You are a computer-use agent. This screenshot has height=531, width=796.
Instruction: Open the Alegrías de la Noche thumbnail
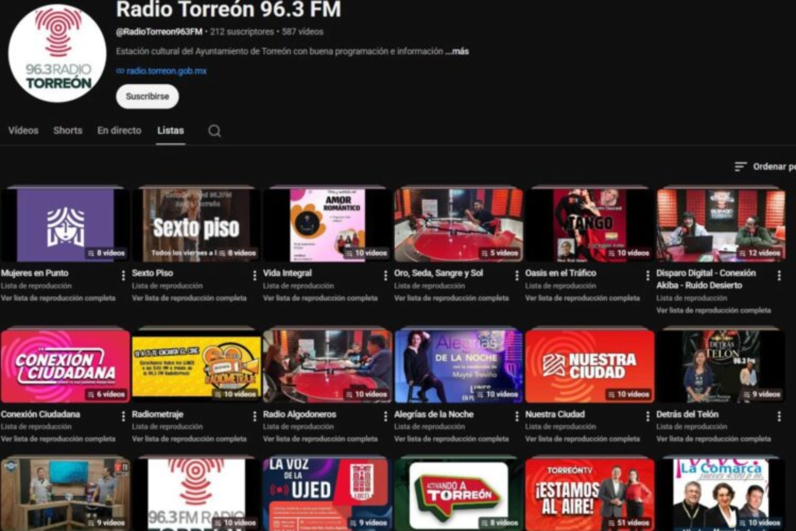tap(459, 366)
